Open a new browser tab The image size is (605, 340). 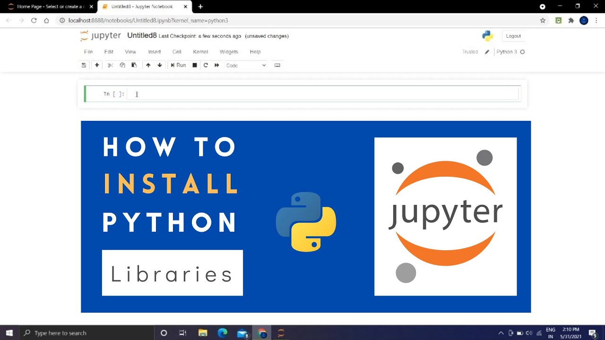pyautogui.click(x=200, y=7)
